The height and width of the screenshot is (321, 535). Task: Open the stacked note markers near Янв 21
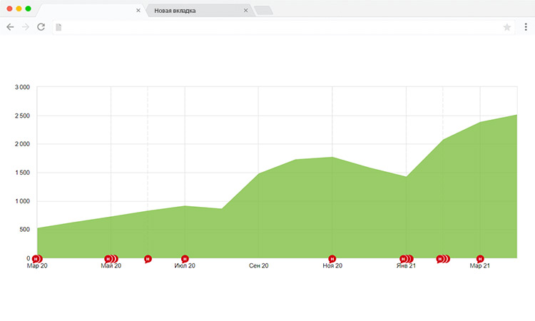tap(406, 259)
